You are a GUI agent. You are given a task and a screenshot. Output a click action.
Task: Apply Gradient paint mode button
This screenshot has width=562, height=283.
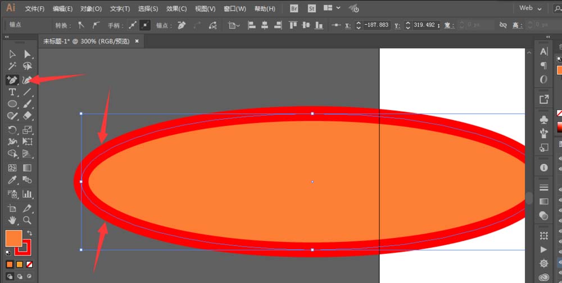pos(19,264)
